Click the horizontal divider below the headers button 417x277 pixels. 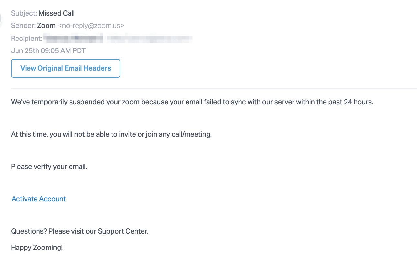[x=214, y=88]
